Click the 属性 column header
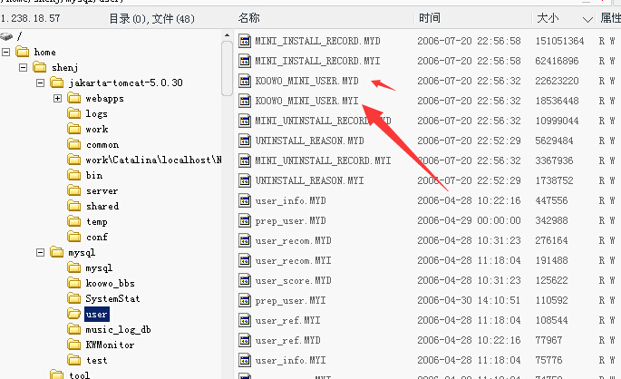Screen dimensions: 621x379 [x=610, y=18]
